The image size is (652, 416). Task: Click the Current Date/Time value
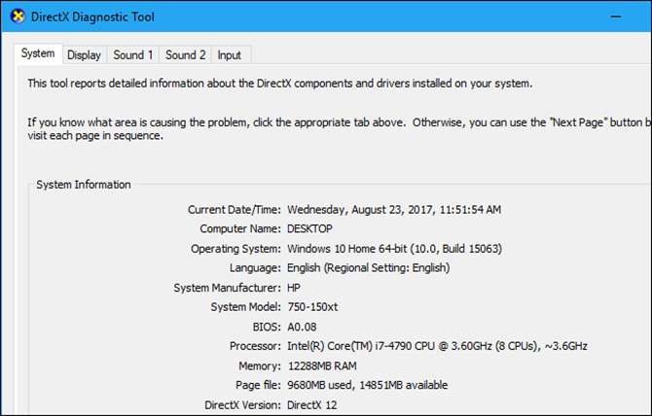(x=395, y=209)
